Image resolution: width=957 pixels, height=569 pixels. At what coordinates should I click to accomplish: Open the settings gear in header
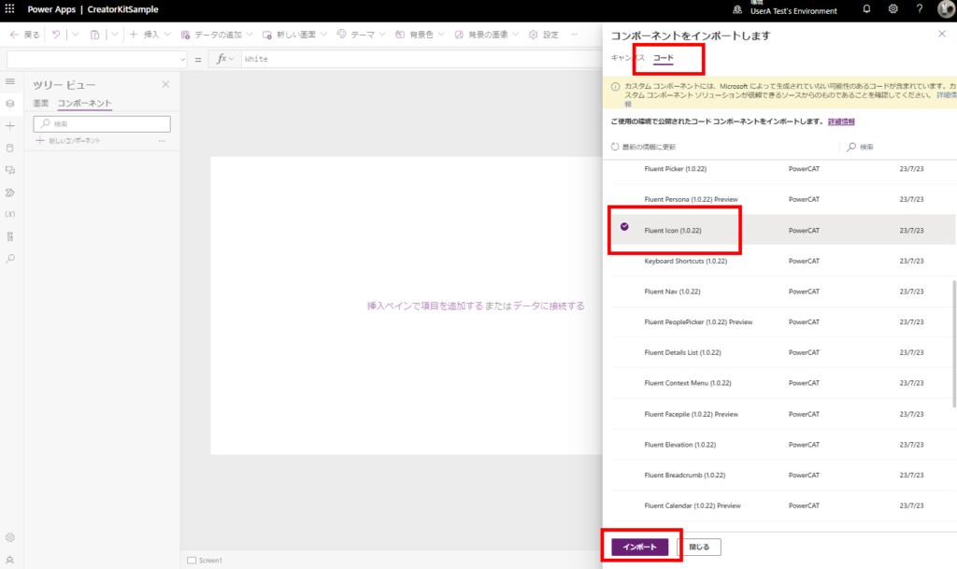[x=893, y=9]
